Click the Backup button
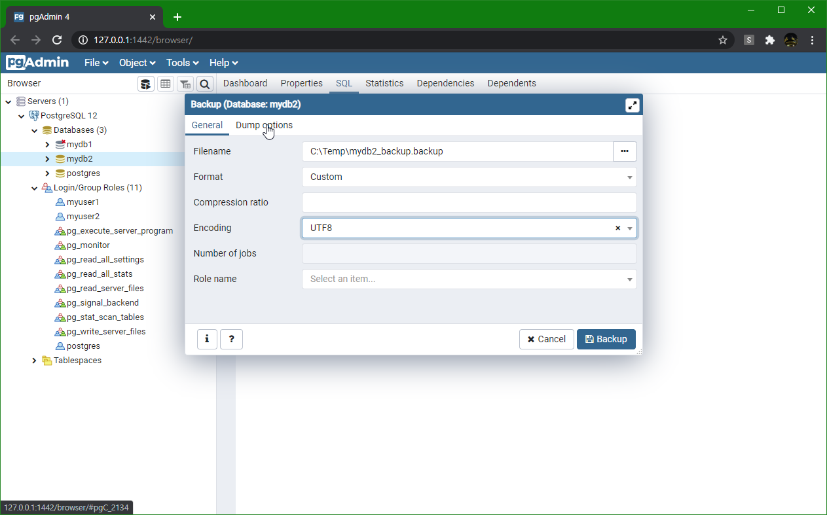 [606, 339]
